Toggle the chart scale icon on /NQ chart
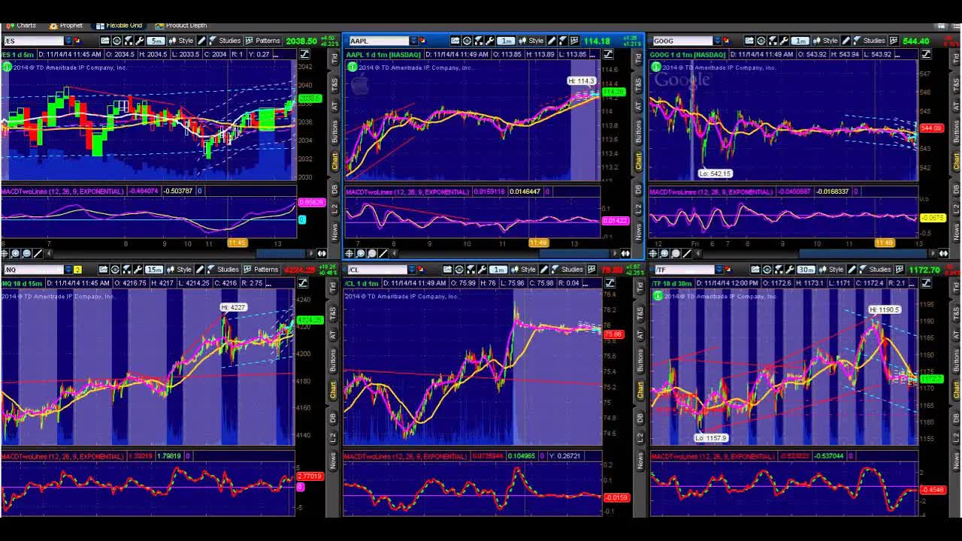Image resolution: width=962 pixels, height=541 pixels. [303, 283]
